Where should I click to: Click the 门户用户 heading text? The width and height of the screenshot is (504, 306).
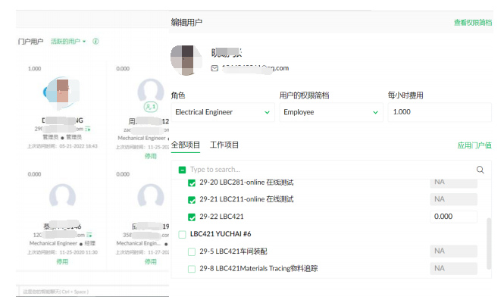click(x=30, y=42)
